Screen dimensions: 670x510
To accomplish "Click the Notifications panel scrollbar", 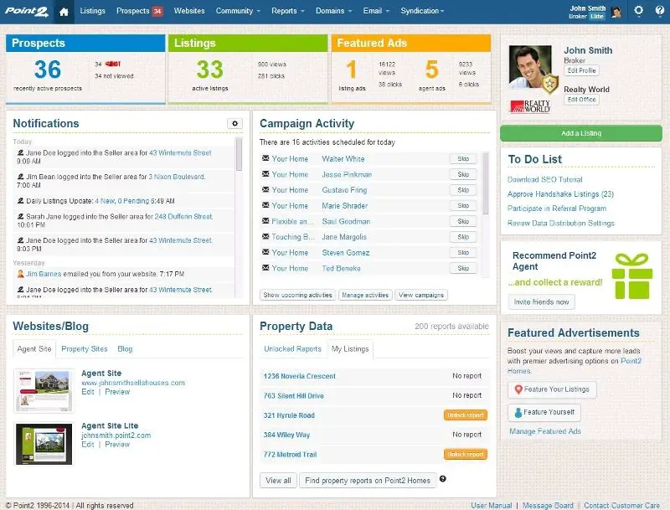I will tap(239, 154).
